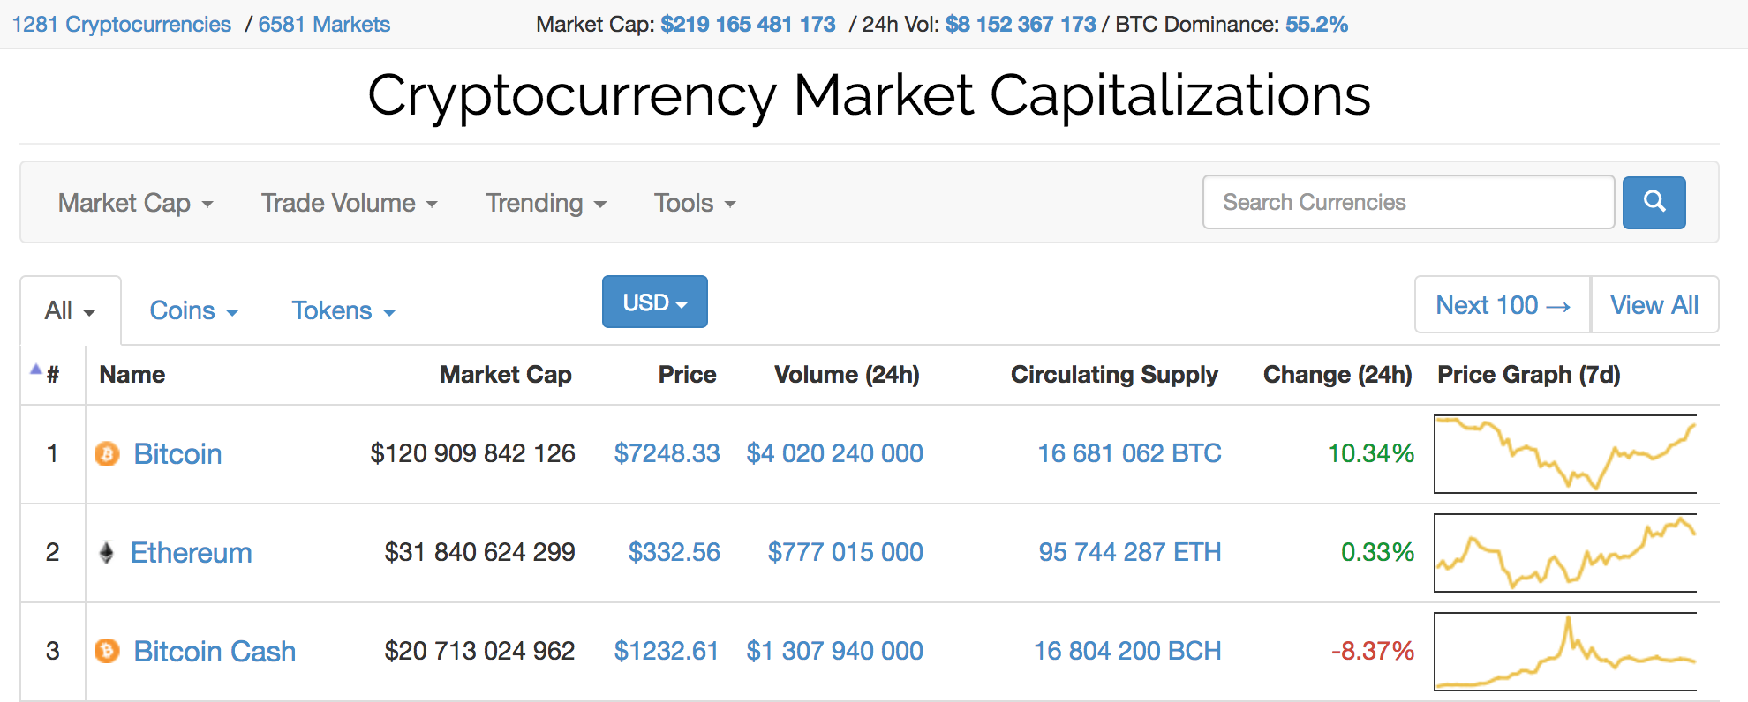Screen dimensions: 1748x702
Task: Open Bitcoin 7-day price graph
Action: click(1564, 454)
